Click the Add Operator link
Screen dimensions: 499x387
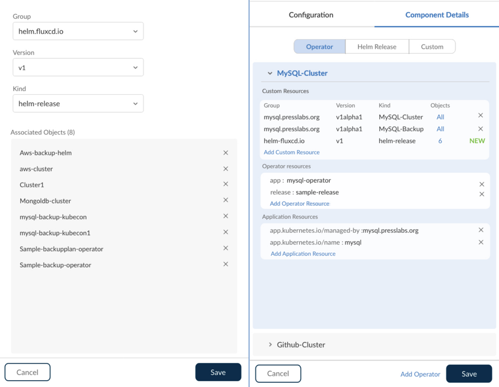[x=420, y=374]
